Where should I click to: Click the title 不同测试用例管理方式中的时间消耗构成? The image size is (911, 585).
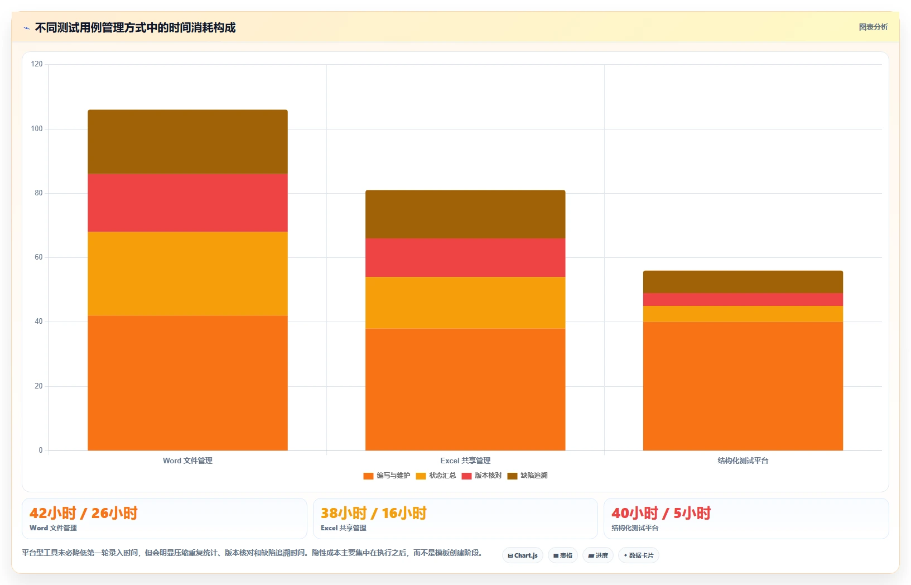click(x=135, y=28)
